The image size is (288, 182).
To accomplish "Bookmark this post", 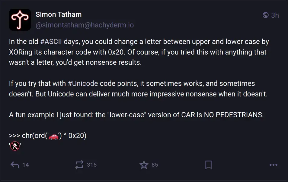I will coord(209,165).
